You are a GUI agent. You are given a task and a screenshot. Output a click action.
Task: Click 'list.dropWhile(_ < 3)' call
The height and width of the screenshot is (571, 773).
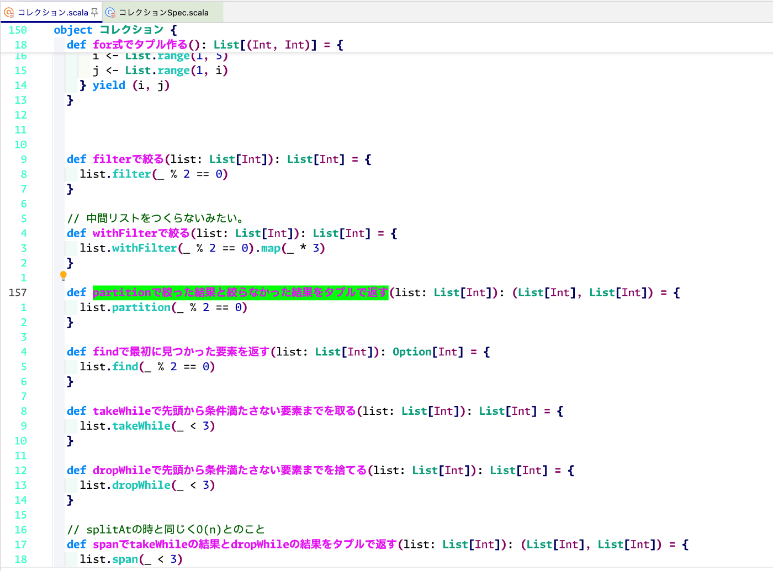147,485
